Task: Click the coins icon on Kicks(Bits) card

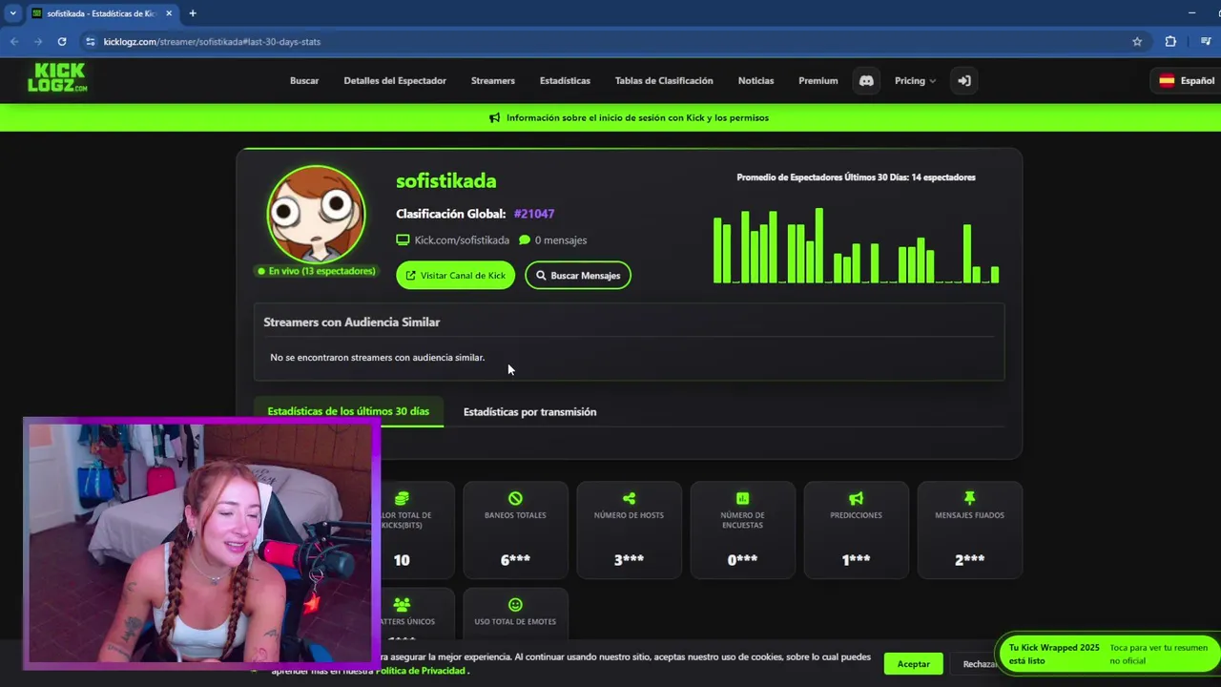Action: (402, 498)
